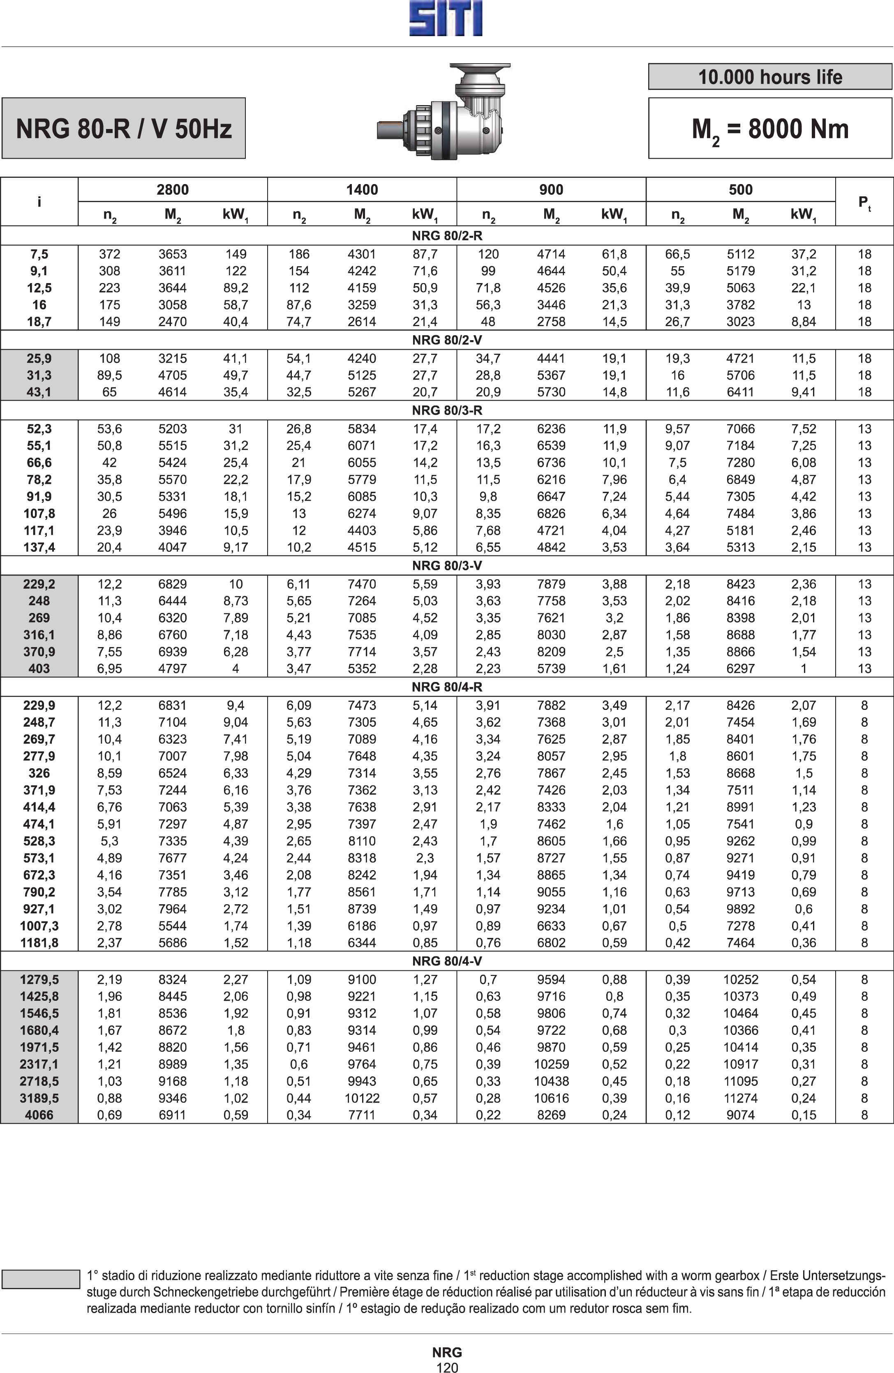Click shaded ratio cell '229,2'
The height and width of the screenshot is (1373, 894).
(x=39, y=584)
